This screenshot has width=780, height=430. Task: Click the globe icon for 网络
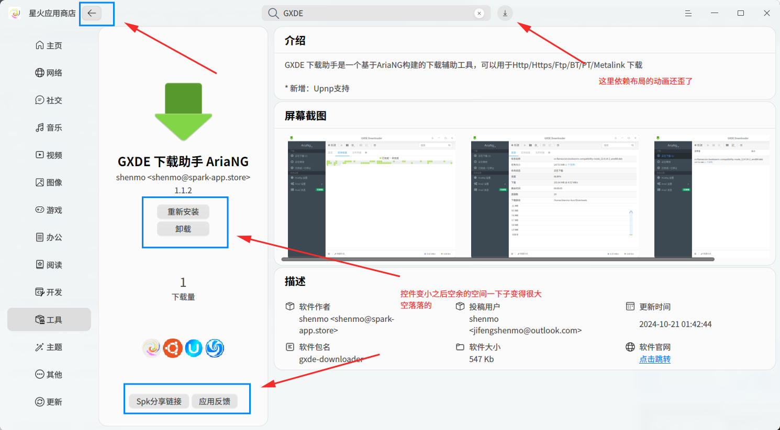click(x=40, y=73)
